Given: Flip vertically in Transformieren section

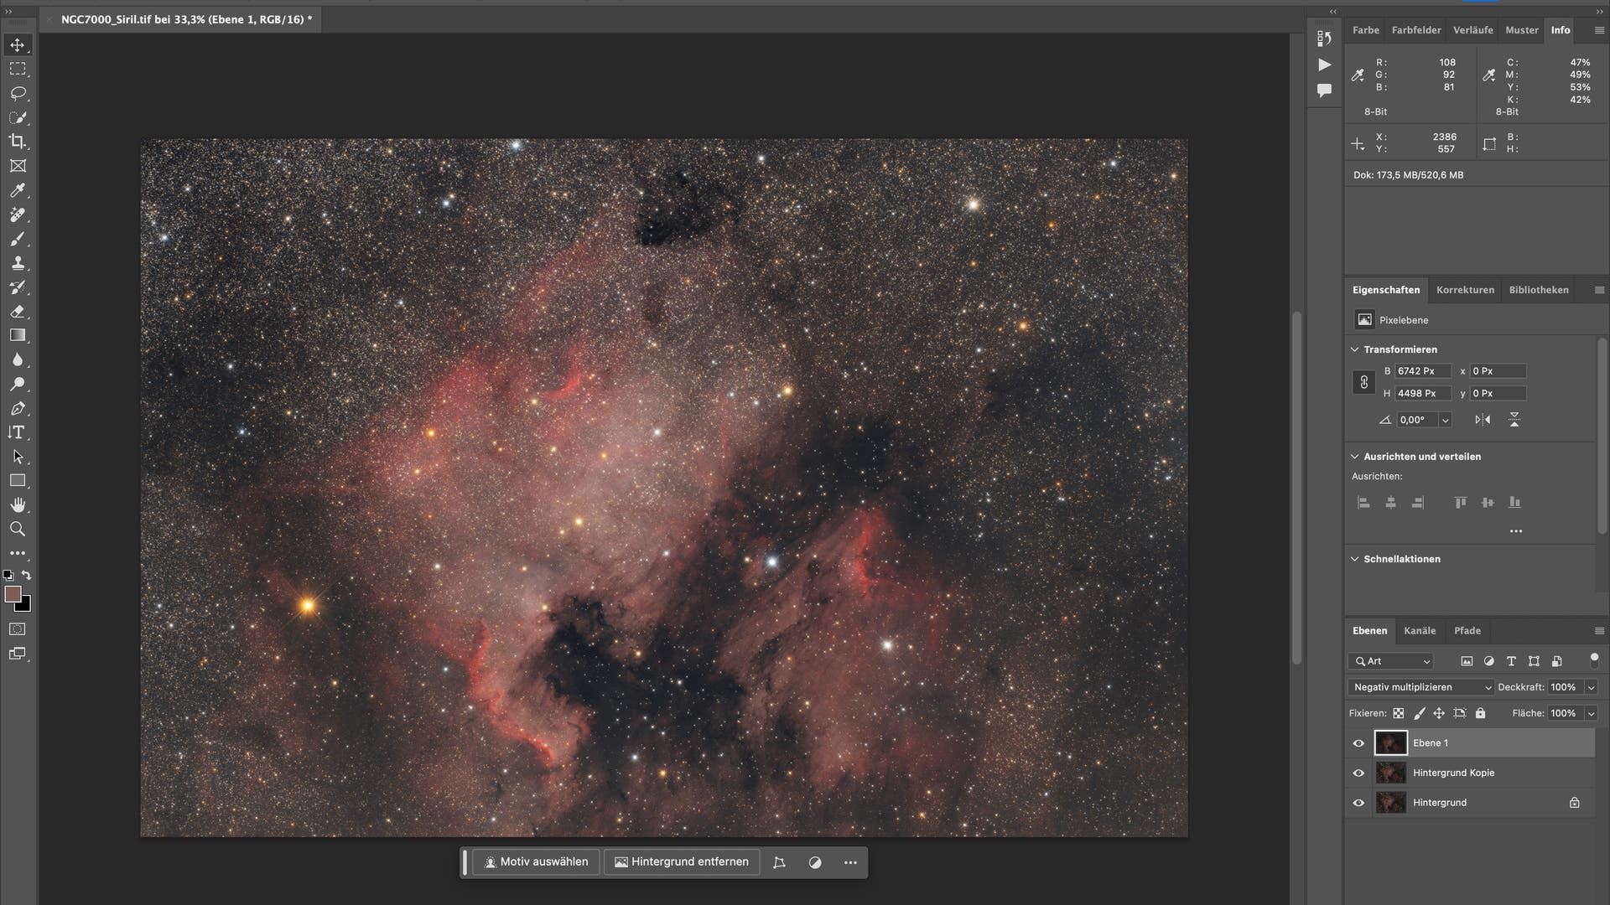Looking at the screenshot, I should pyautogui.click(x=1514, y=420).
